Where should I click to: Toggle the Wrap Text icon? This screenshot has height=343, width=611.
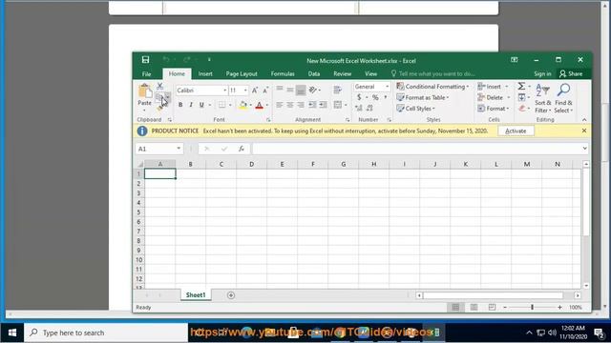click(337, 90)
